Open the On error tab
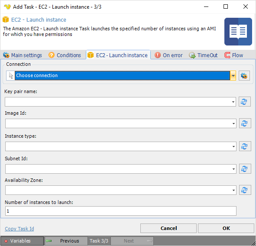Image resolution: width=256 pixels, height=246 pixels. click(x=169, y=55)
